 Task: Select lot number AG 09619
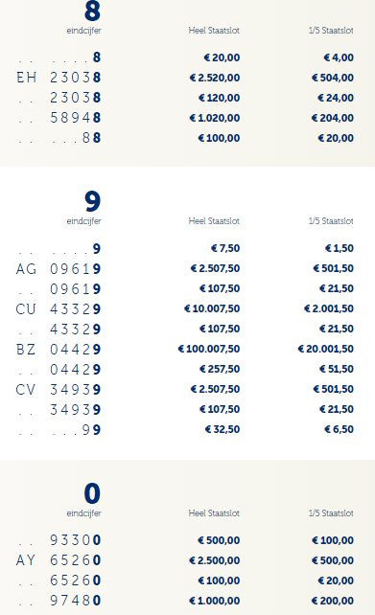(59, 269)
